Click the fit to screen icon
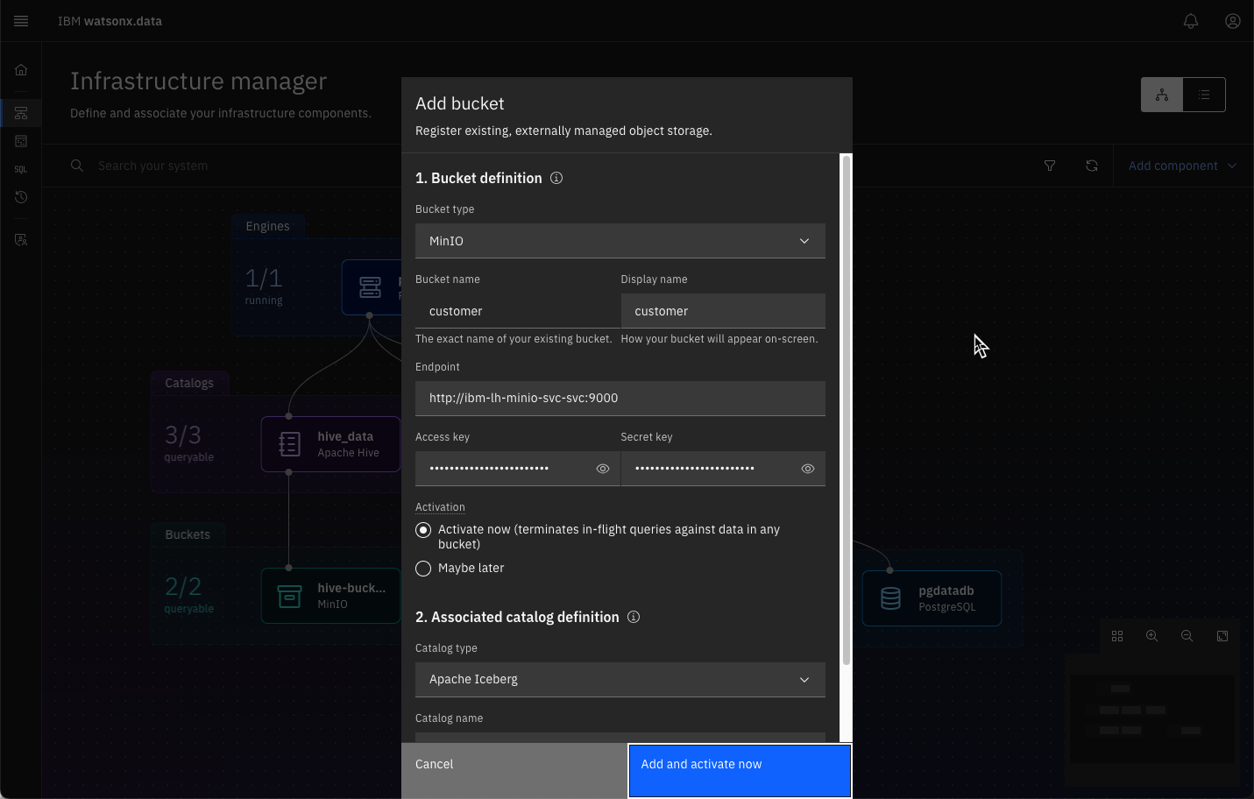 (1222, 636)
